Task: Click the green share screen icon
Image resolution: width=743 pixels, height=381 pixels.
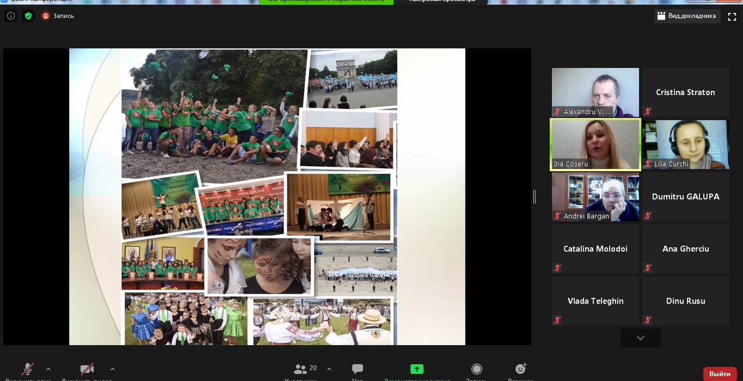Action: pyautogui.click(x=417, y=369)
